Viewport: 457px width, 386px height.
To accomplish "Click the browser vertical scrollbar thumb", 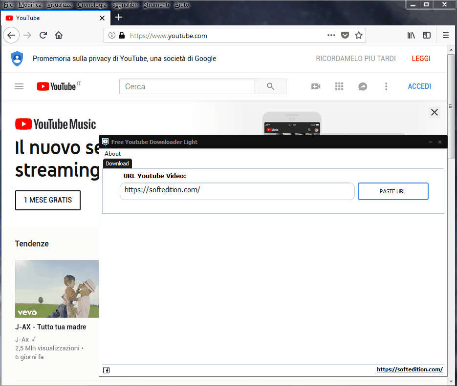I will (x=451, y=106).
